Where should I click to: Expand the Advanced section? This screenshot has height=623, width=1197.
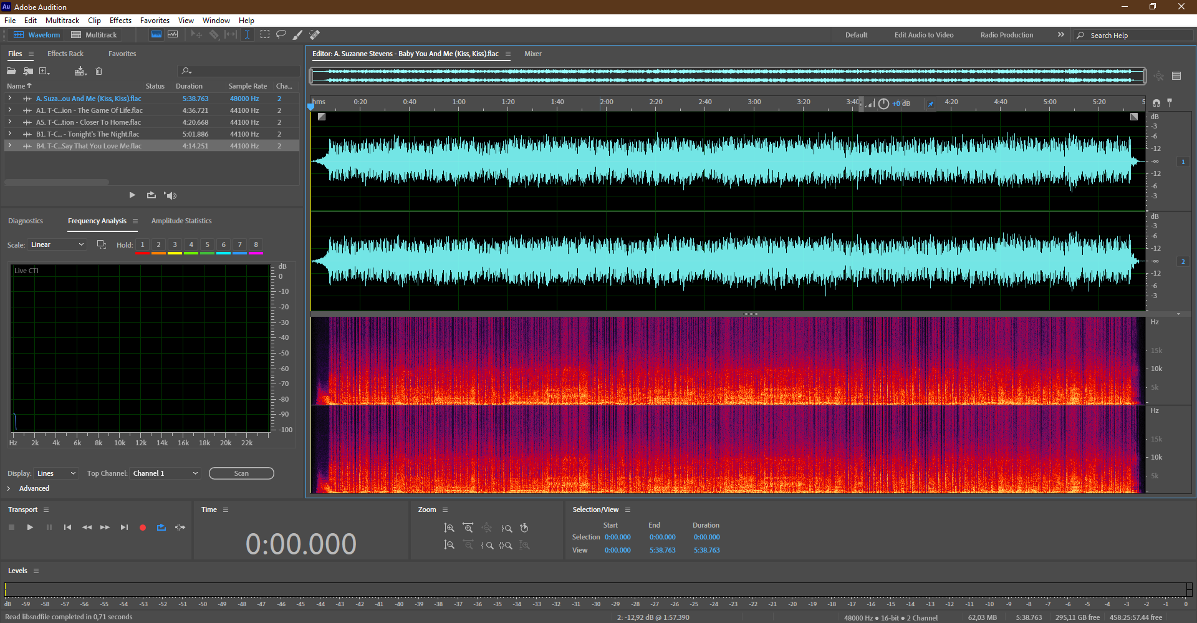pyautogui.click(x=9, y=488)
